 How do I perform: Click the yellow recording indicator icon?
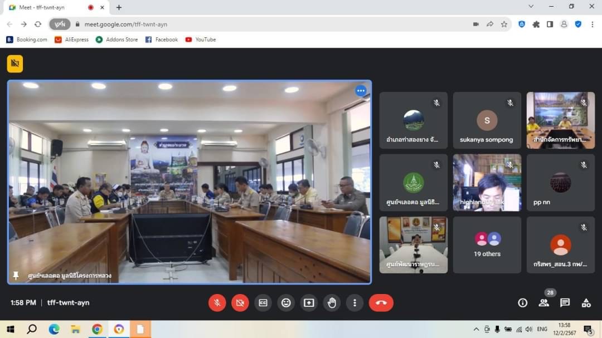coord(15,63)
